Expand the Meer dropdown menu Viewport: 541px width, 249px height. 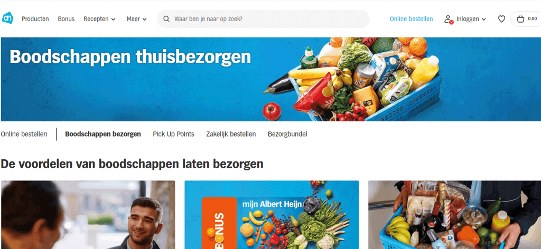coord(137,19)
